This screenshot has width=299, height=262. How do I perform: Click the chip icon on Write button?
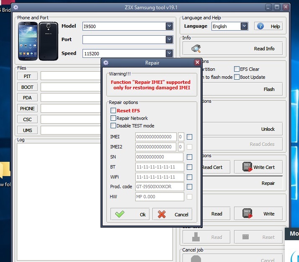click(247, 213)
